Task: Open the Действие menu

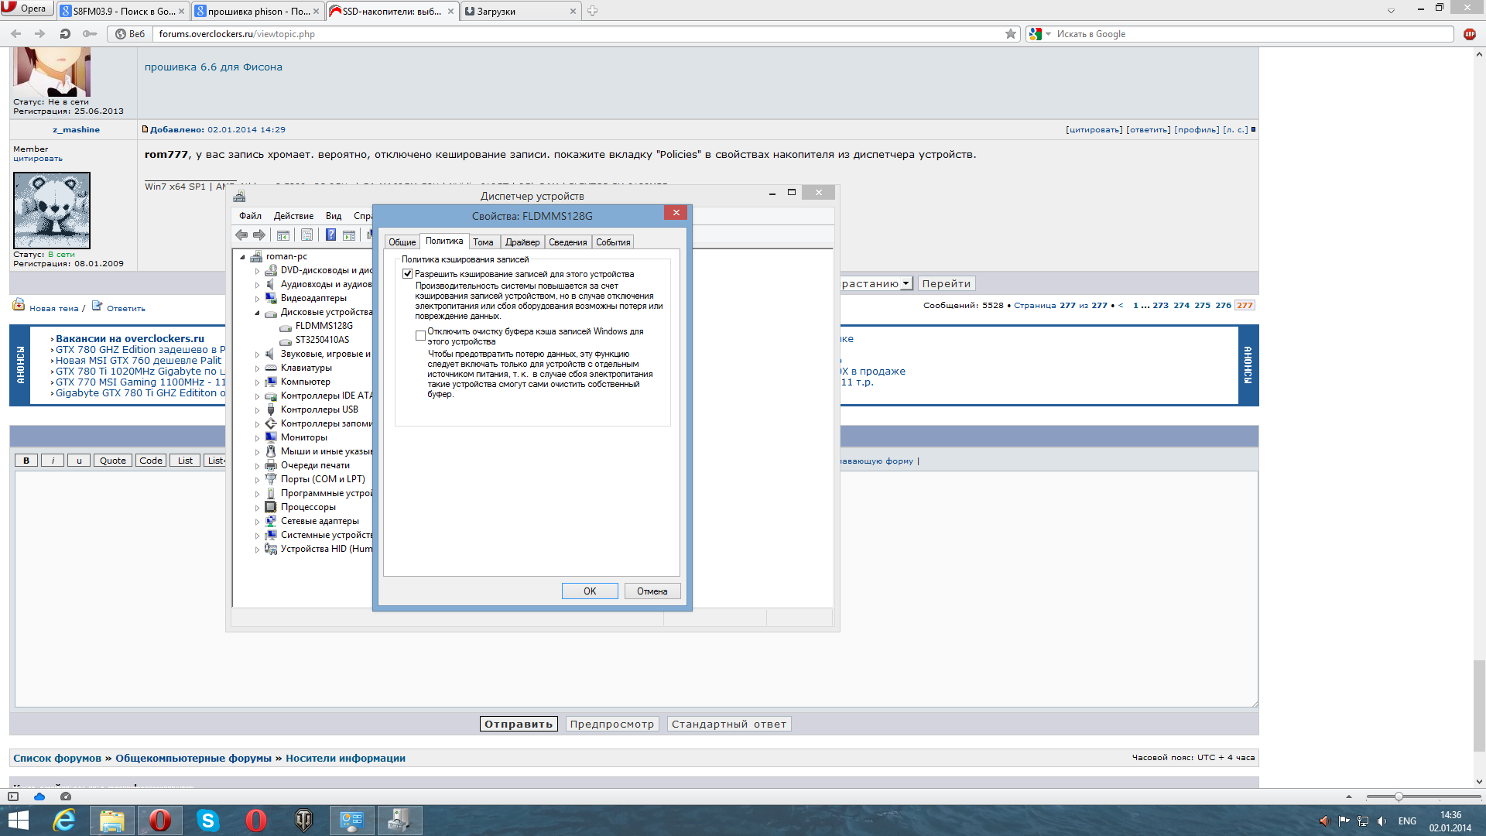Action: coord(293,216)
